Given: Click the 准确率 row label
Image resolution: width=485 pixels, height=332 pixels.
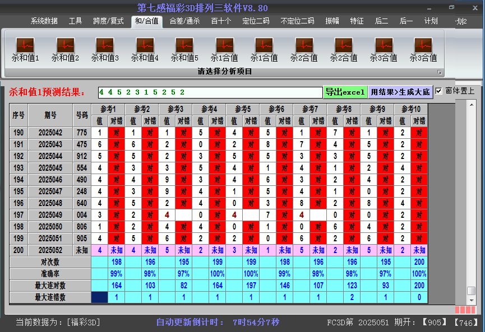Looking at the screenshot, I should [x=50, y=274].
